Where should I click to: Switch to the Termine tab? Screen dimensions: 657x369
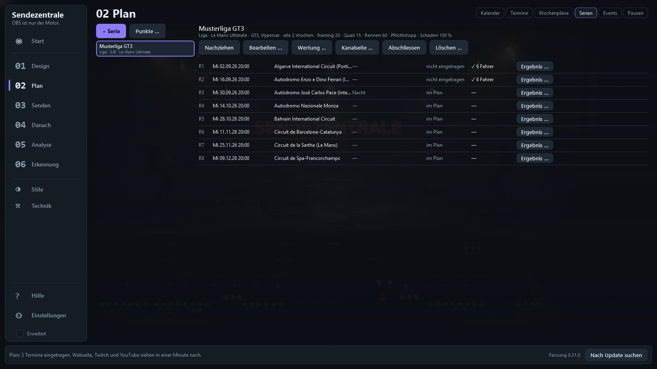point(519,13)
